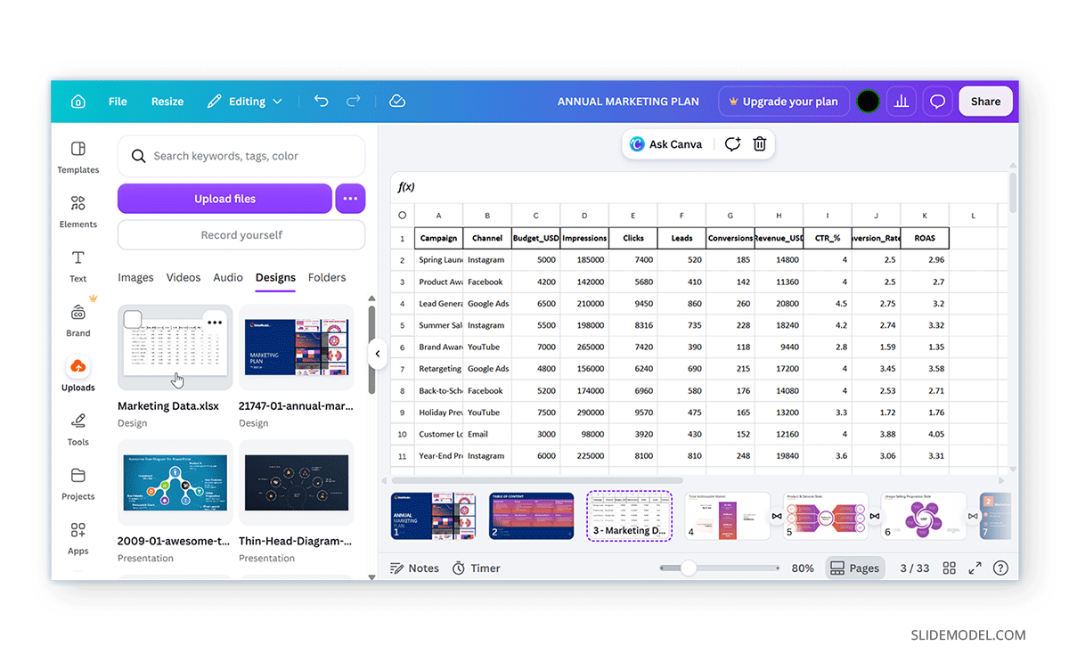
Task: Open the Resize menu
Action: (x=167, y=102)
